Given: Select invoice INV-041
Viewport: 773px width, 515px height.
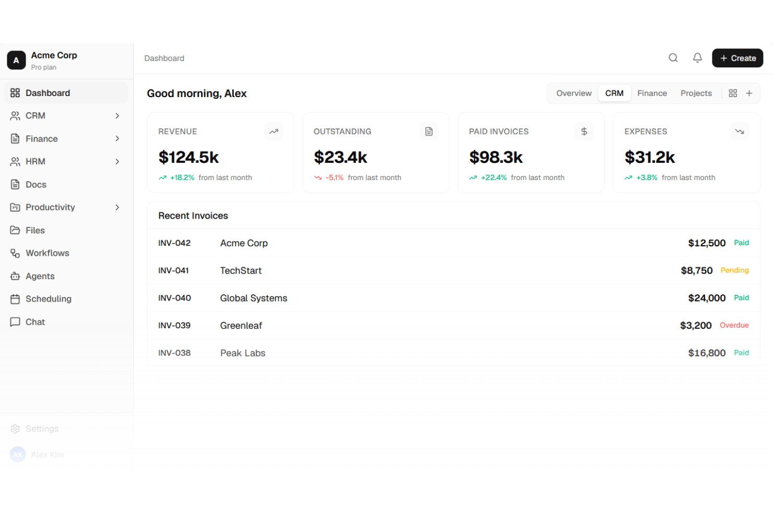Looking at the screenshot, I should coord(453,271).
